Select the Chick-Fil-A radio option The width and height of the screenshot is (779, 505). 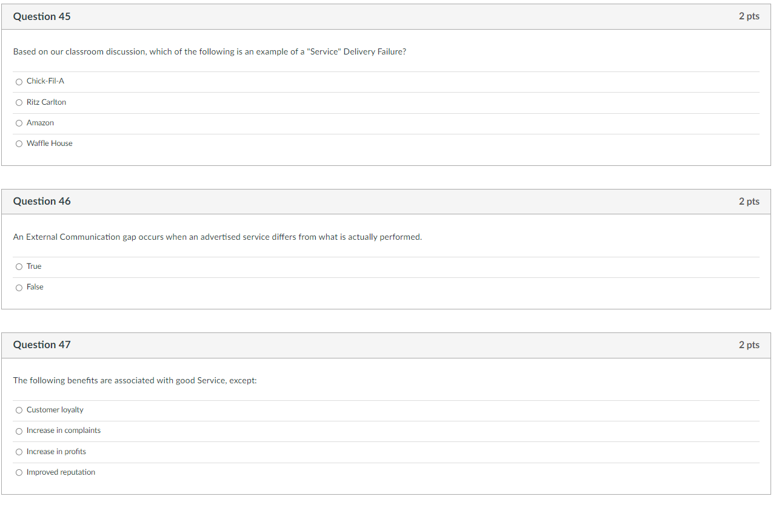(x=19, y=82)
